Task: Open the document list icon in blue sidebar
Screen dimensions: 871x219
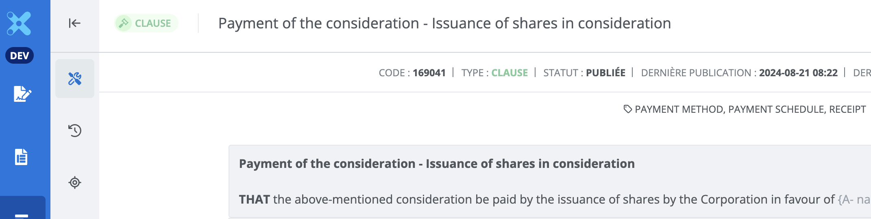Action: click(21, 157)
